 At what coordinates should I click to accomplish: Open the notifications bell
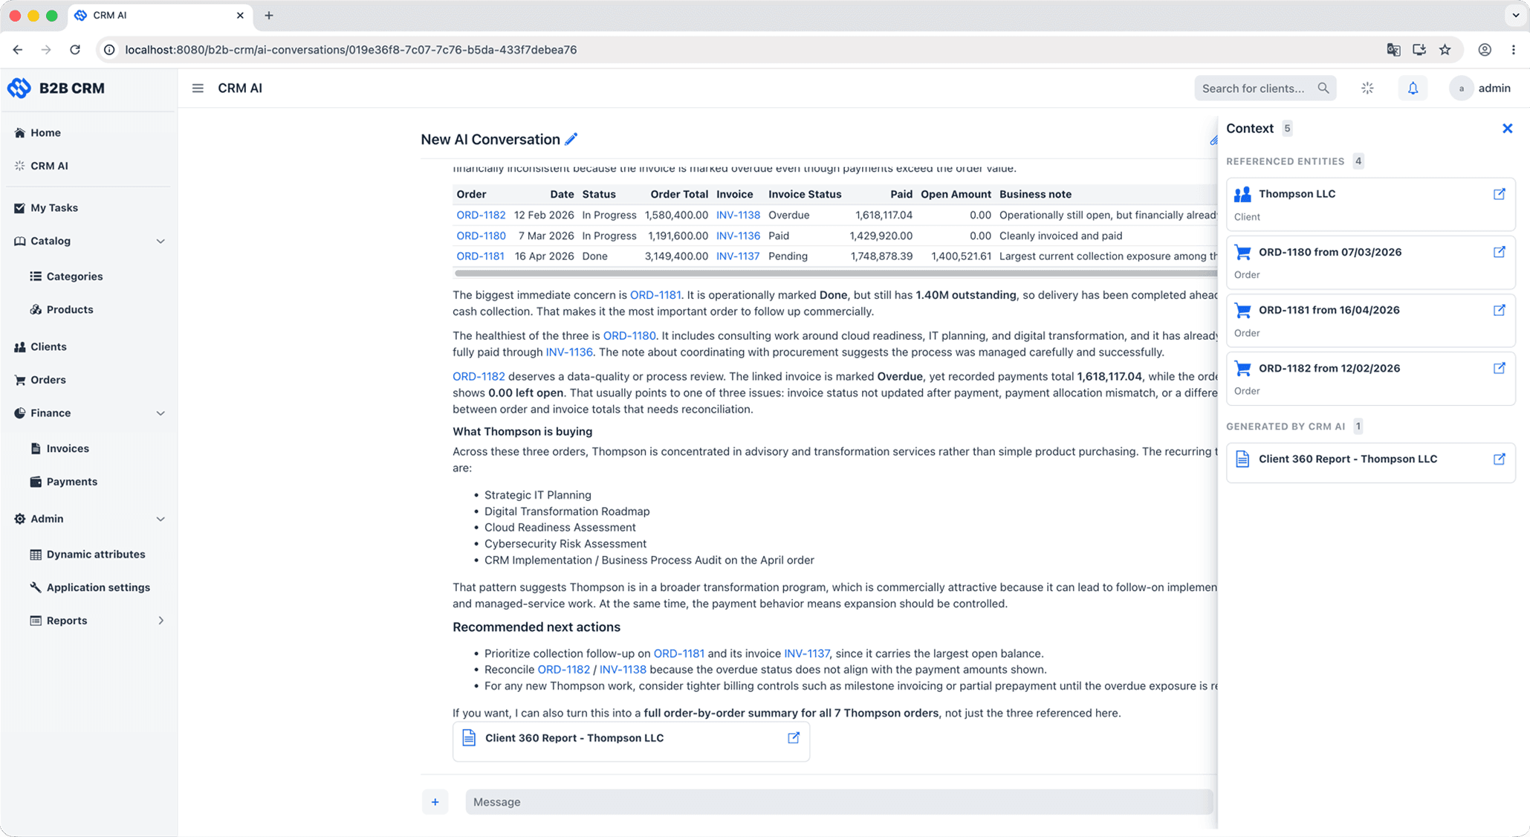click(x=1413, y=88)
